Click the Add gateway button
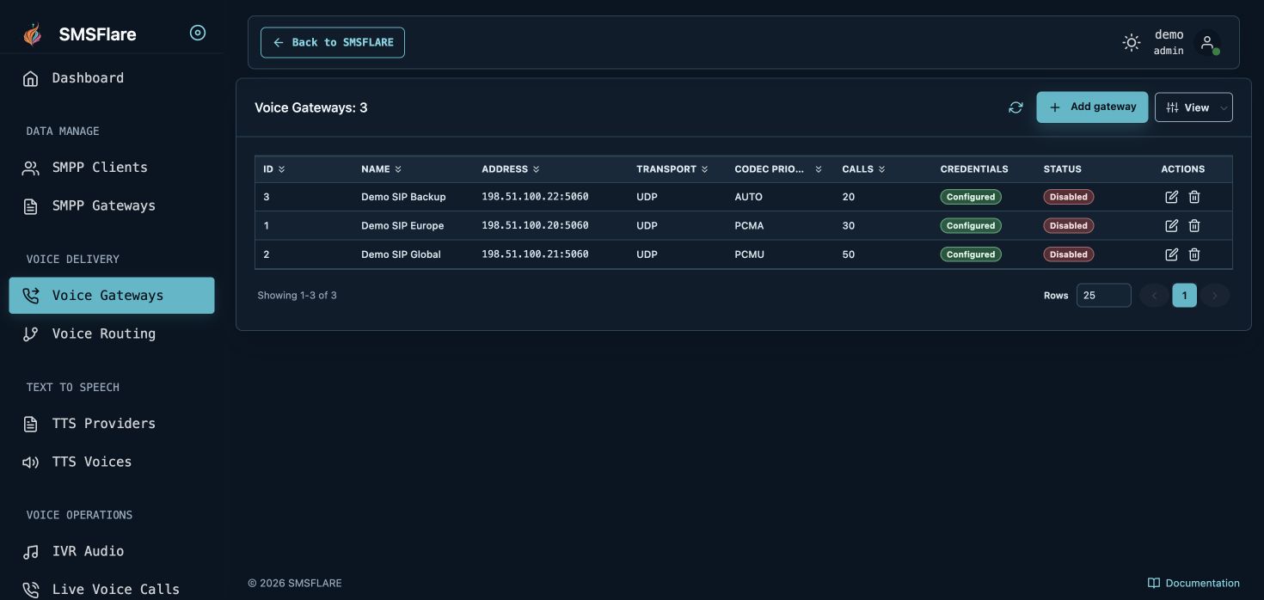 click(1092, 107)
